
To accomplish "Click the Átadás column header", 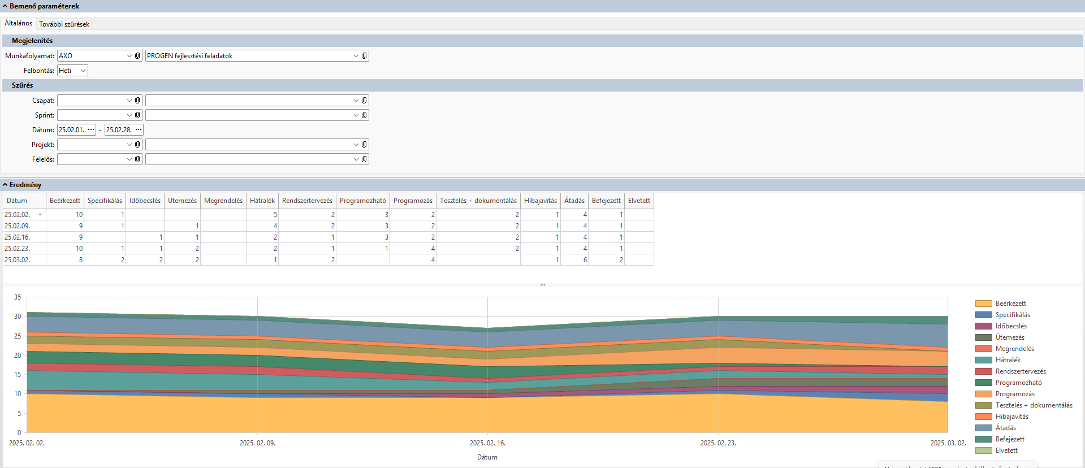I will pyautogui.click(x=574, y=201).
